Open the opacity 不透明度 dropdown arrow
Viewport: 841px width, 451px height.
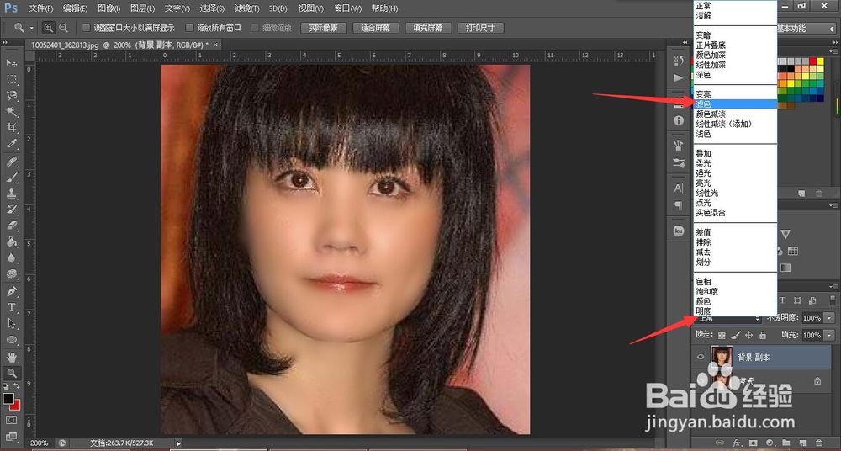[x=828, y=318]
